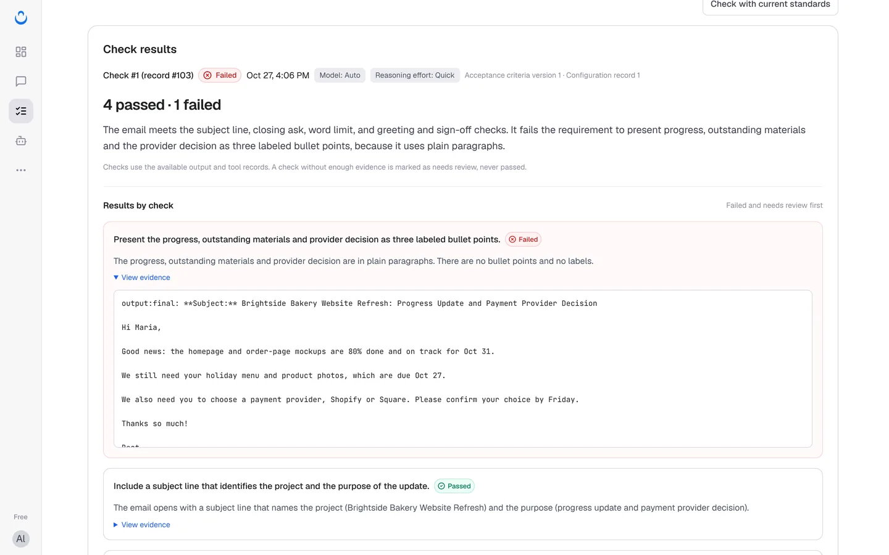The image size is (889, 555).
Task: Click the Model: Auto tag
Action: 340,75
